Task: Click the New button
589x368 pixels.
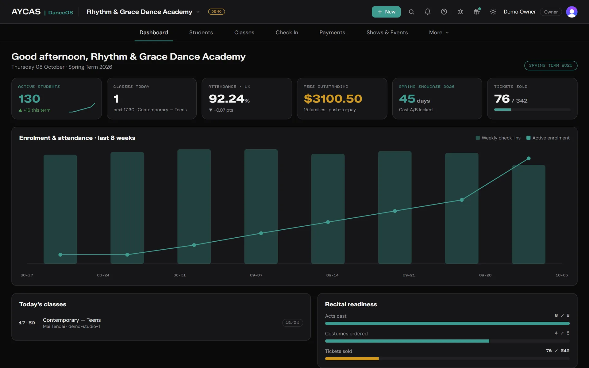Action: coord(386,12)
